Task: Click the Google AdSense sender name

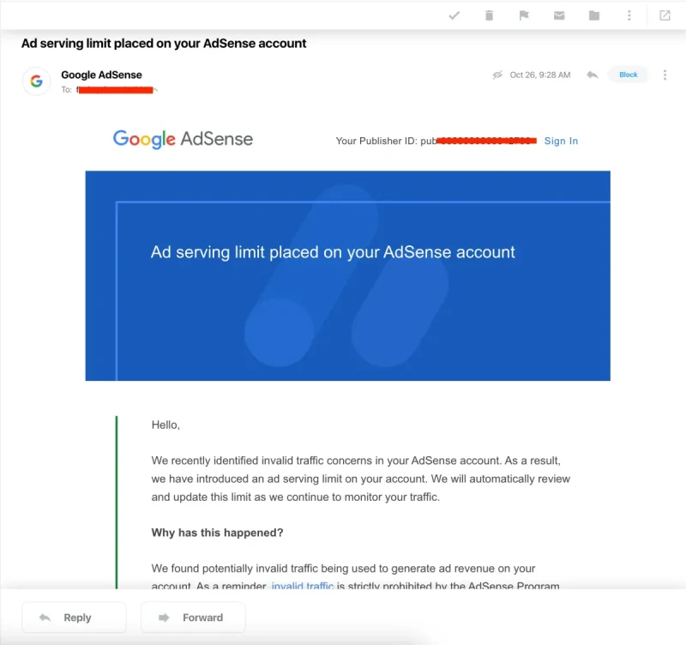Action: pos(101,75)
